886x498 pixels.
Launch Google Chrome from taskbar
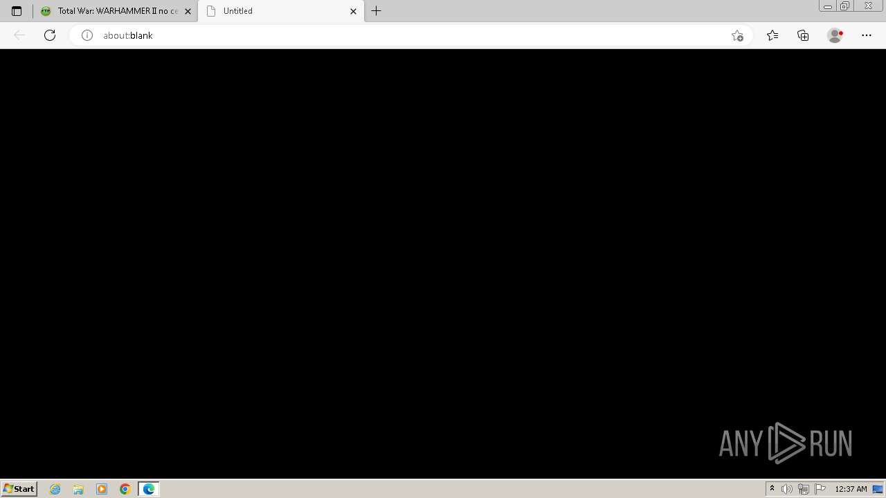click(x=125, y=489)
